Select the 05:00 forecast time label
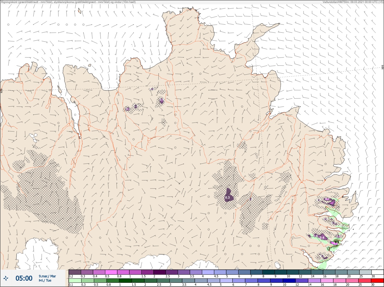 point(24,278)
